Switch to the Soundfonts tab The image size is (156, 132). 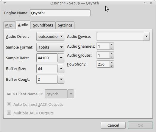[x=43, y=25]
